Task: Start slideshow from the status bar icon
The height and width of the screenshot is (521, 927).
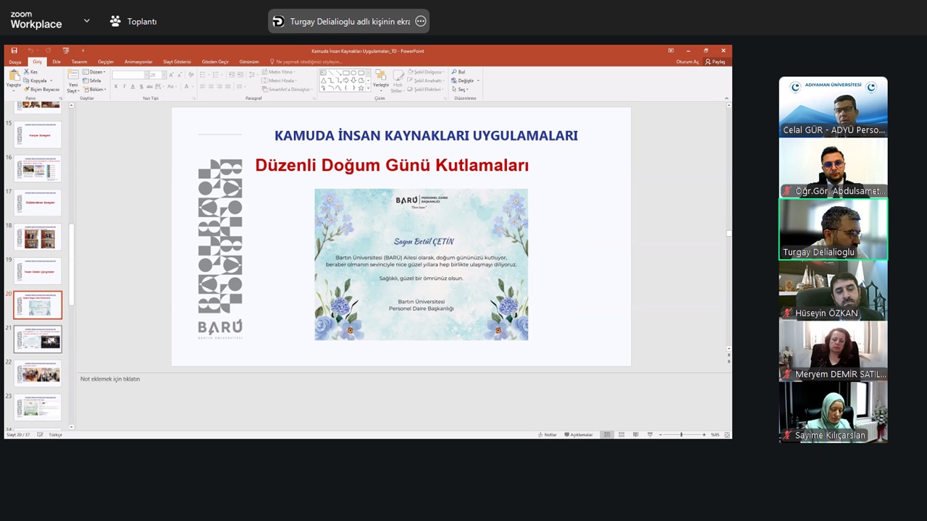Action: click(650, 435)
